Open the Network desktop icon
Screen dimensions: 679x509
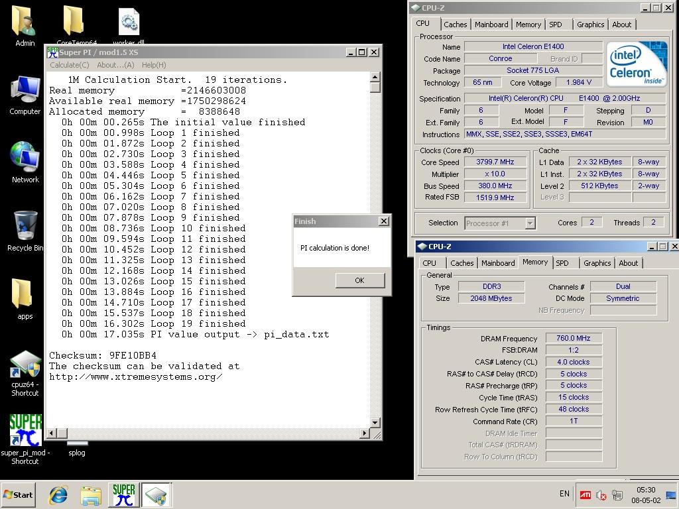(x=25, y=156)
